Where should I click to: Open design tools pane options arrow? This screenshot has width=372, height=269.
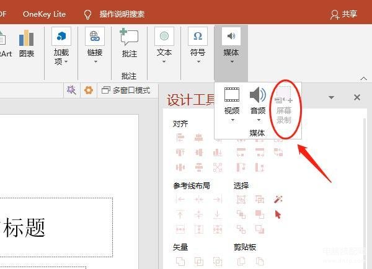click(332, 97)
